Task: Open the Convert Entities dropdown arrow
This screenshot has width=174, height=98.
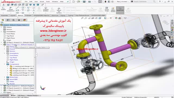Action: tap(46, 13)
